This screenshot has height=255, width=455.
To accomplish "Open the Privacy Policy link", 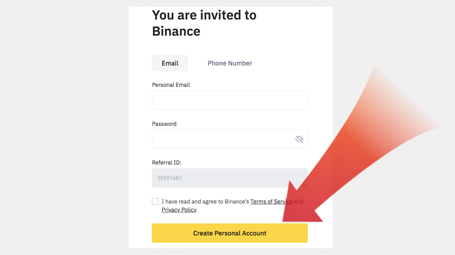I will click(x=179, y=210).
